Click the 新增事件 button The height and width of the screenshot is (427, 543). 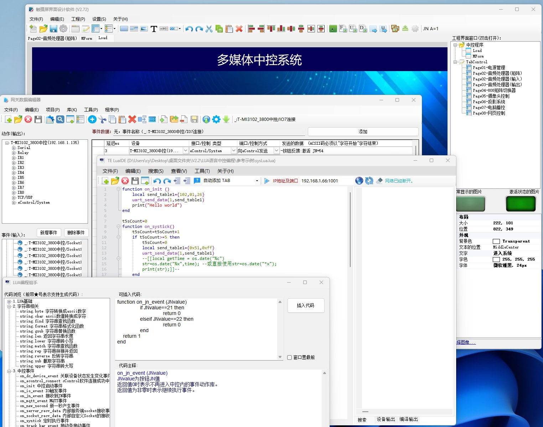(49, 233)
